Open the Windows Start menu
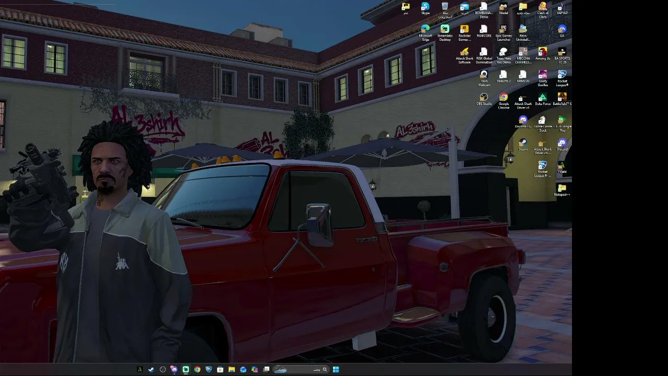The height and width of the screenshot is (376, 668). coord(336,370)
